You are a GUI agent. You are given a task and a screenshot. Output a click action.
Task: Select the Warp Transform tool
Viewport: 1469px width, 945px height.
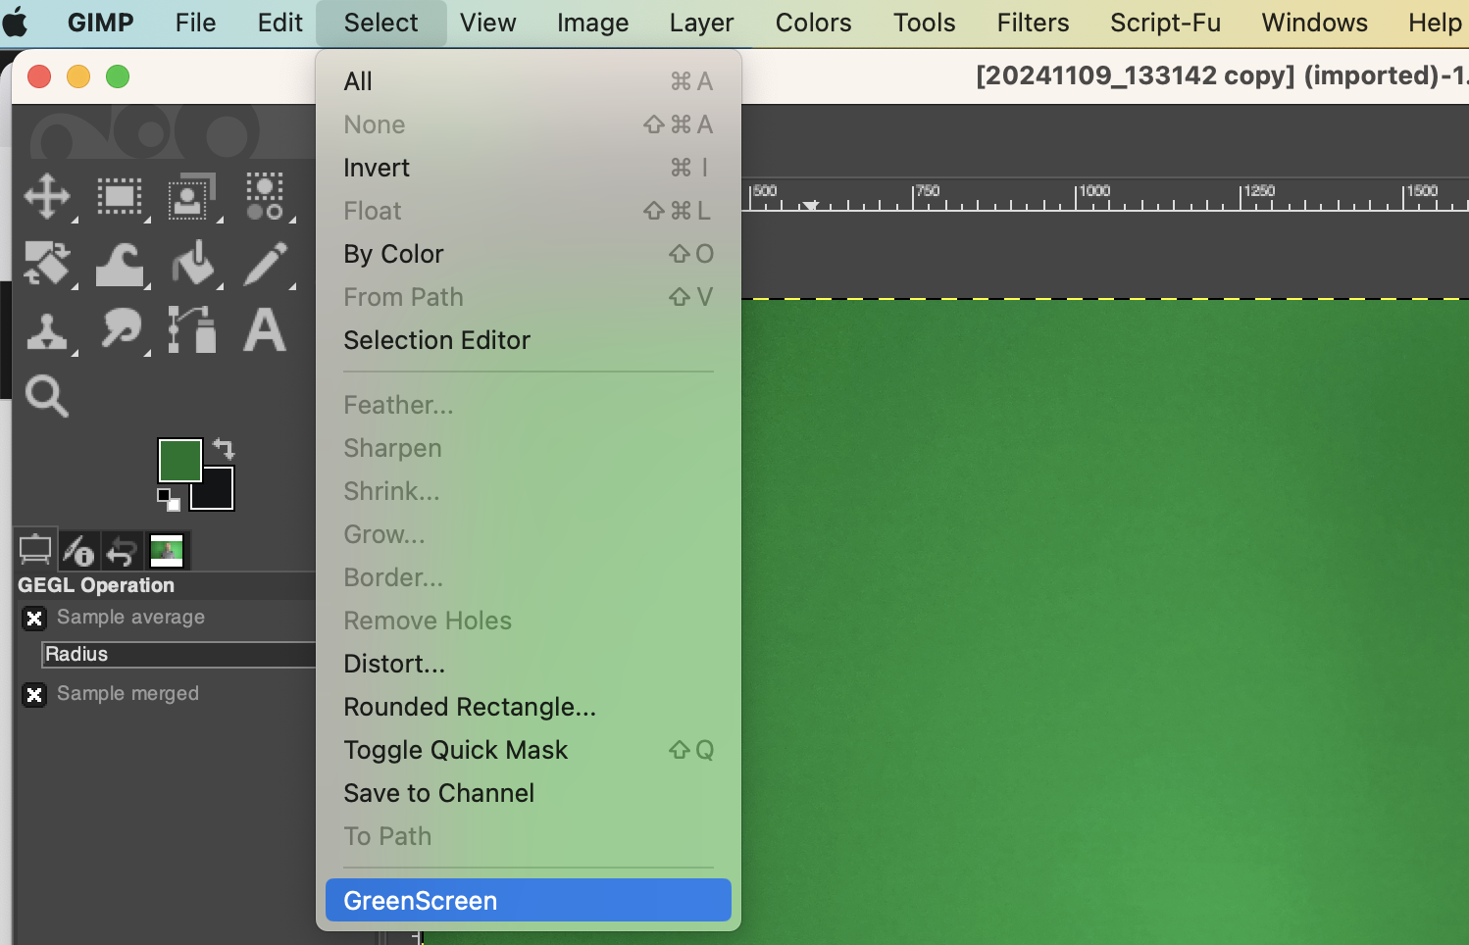(120, 264)
